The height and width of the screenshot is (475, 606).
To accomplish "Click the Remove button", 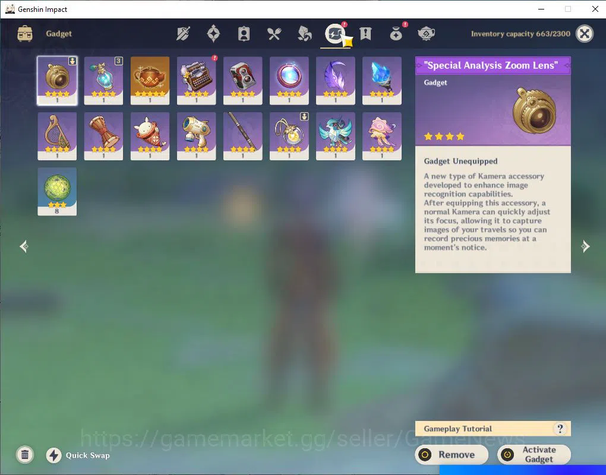I will pyautogui.click(x=452, y=455).
